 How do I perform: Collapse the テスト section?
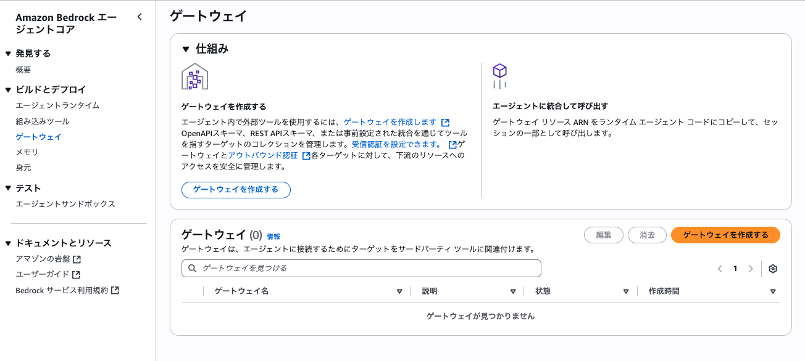pyautogui.click(x=8, y=189)
